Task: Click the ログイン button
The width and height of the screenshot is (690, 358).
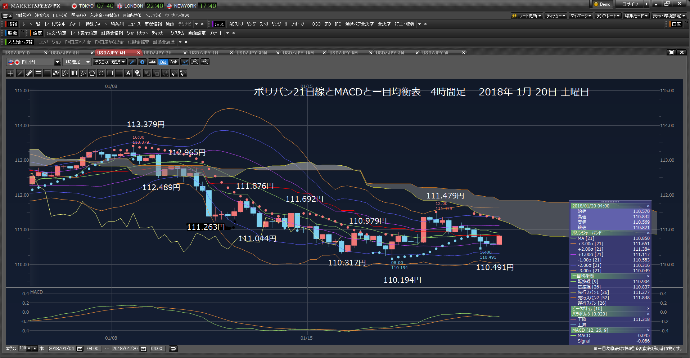Action: coord(630,4)
